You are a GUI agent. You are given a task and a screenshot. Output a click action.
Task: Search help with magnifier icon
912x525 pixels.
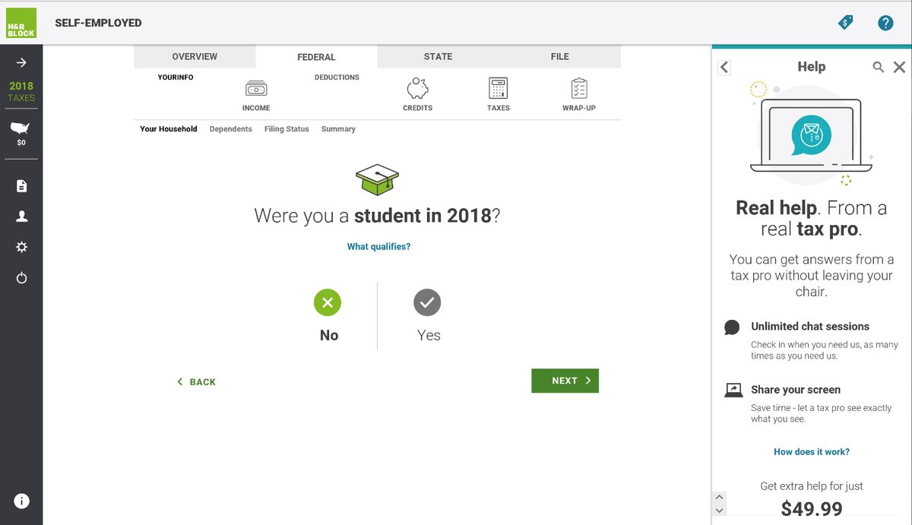(878, 68)
